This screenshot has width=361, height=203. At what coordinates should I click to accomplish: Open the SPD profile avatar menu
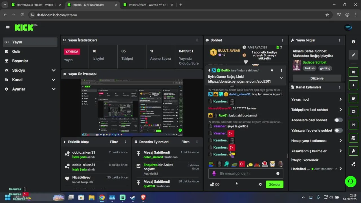pos(348,28)
